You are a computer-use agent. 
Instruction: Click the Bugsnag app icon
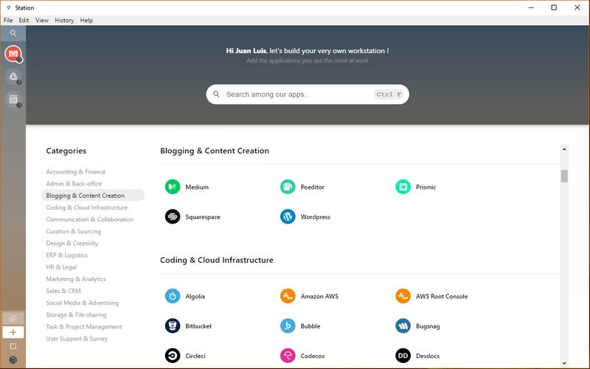point(403,325)
